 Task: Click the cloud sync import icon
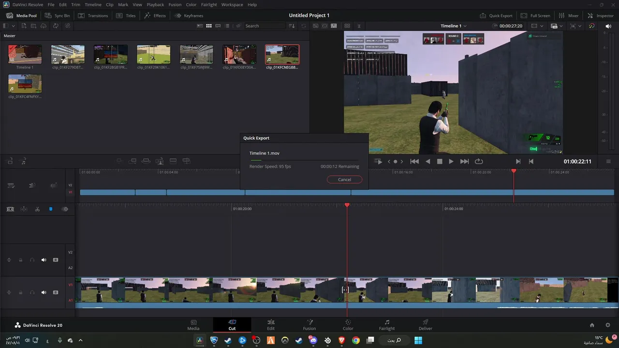[x=44, y=26]
